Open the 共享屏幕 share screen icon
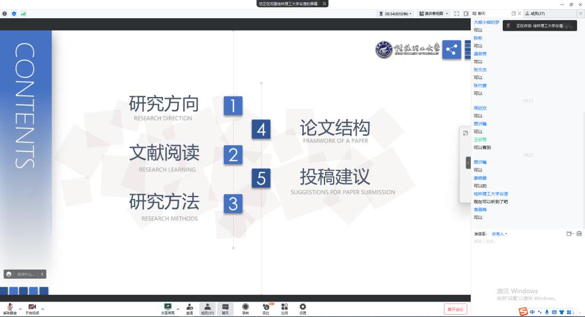This screenshot has width=585, height=317. click(167, 307)
